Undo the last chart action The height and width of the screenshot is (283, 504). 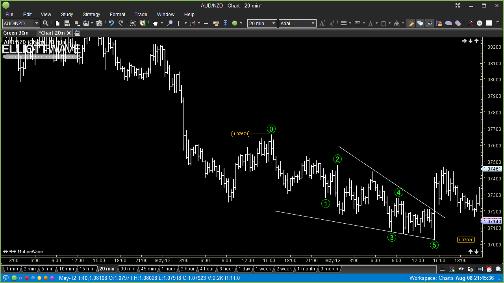click(112, 23)
